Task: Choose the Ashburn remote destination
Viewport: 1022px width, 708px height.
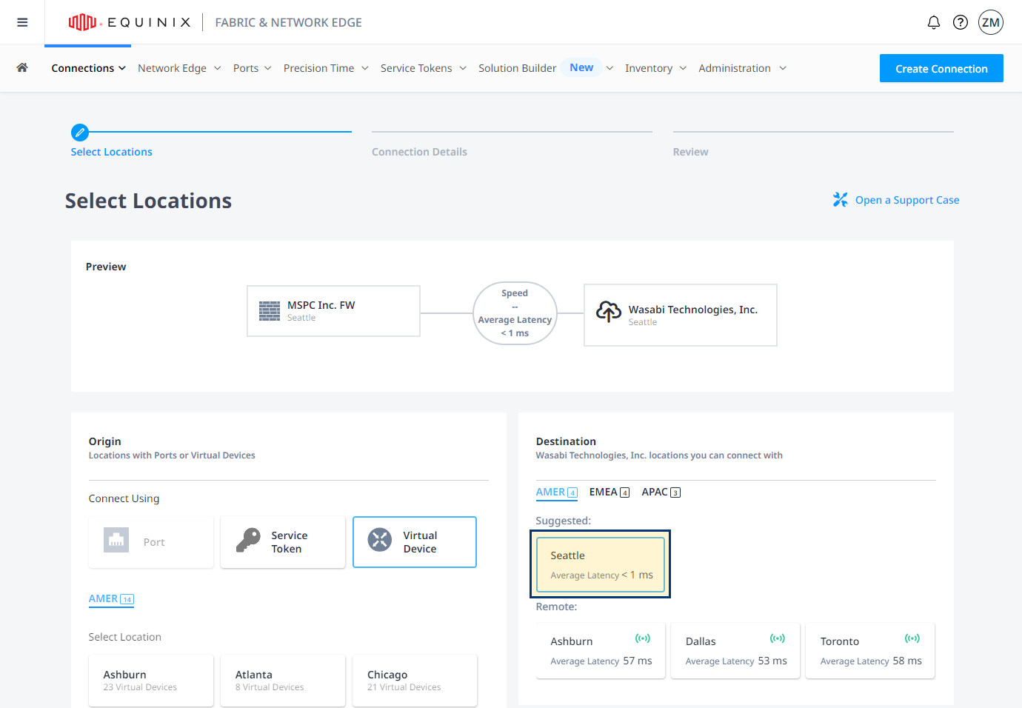Action: [x=601, y=651]
